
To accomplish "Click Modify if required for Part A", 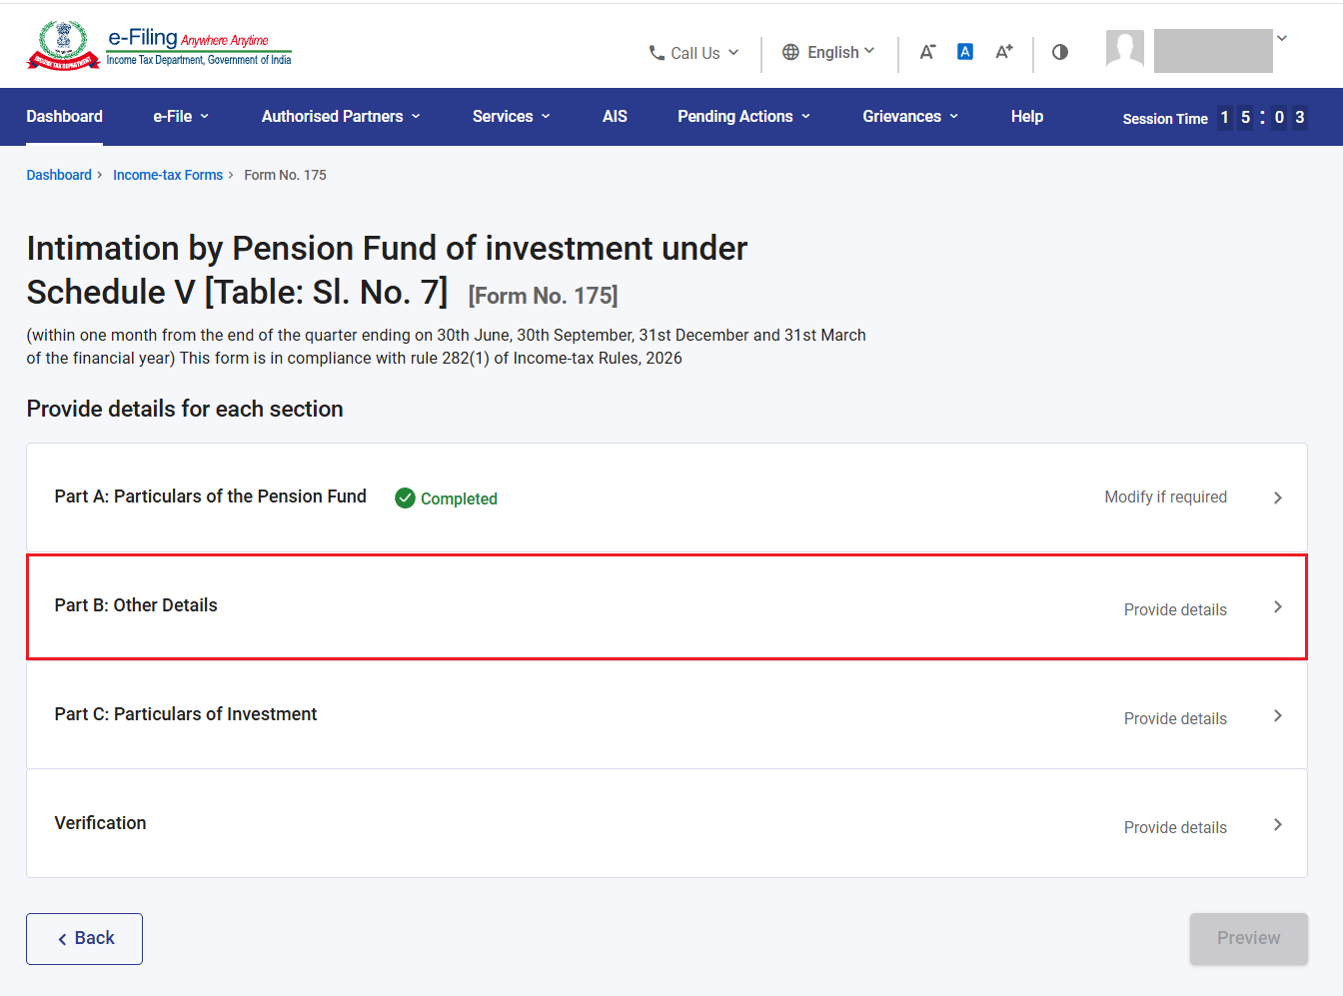I will 1165,498.
